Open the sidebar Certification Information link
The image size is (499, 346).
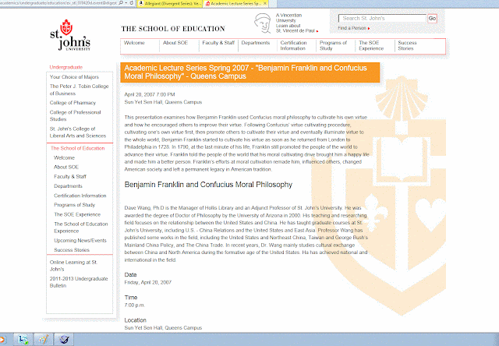click(x=80, y=196)
